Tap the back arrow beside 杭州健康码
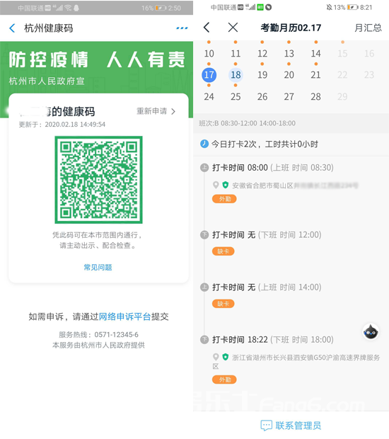Screen dimensions: 389x439 [x=12, y=28]
